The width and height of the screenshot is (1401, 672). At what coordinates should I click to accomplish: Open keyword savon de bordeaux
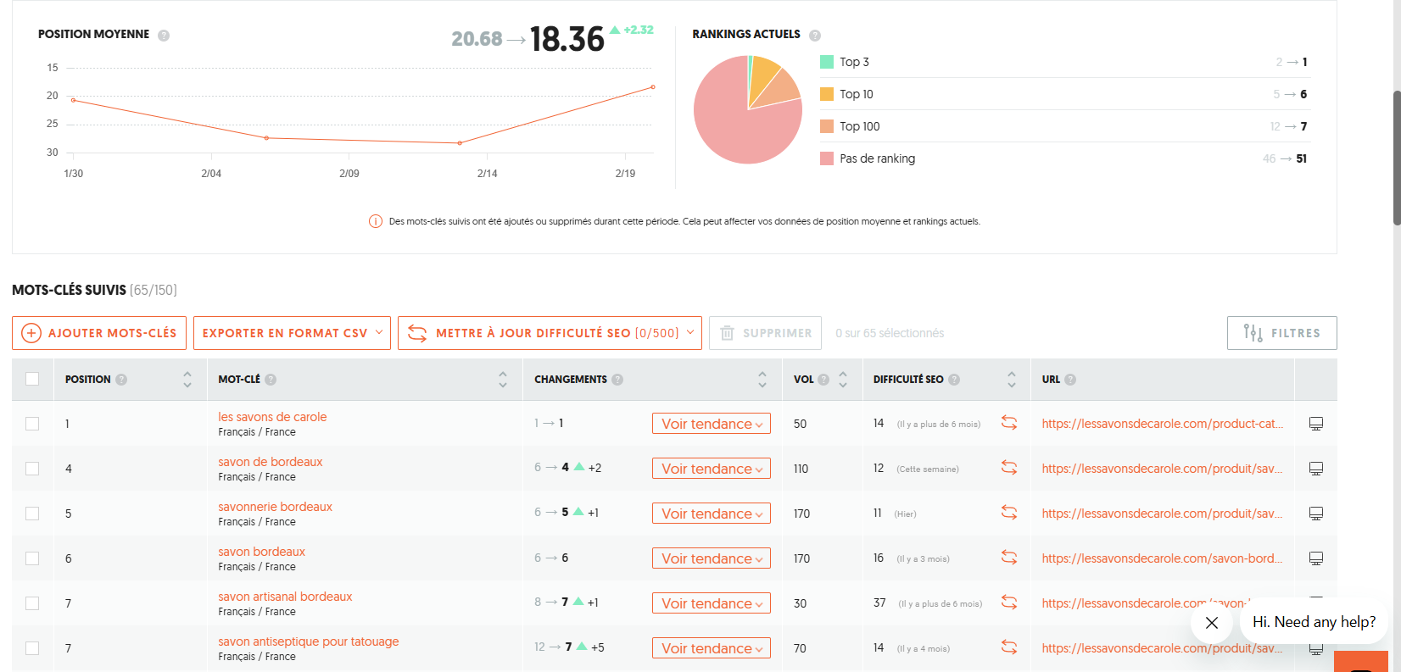tap(271, 462)
